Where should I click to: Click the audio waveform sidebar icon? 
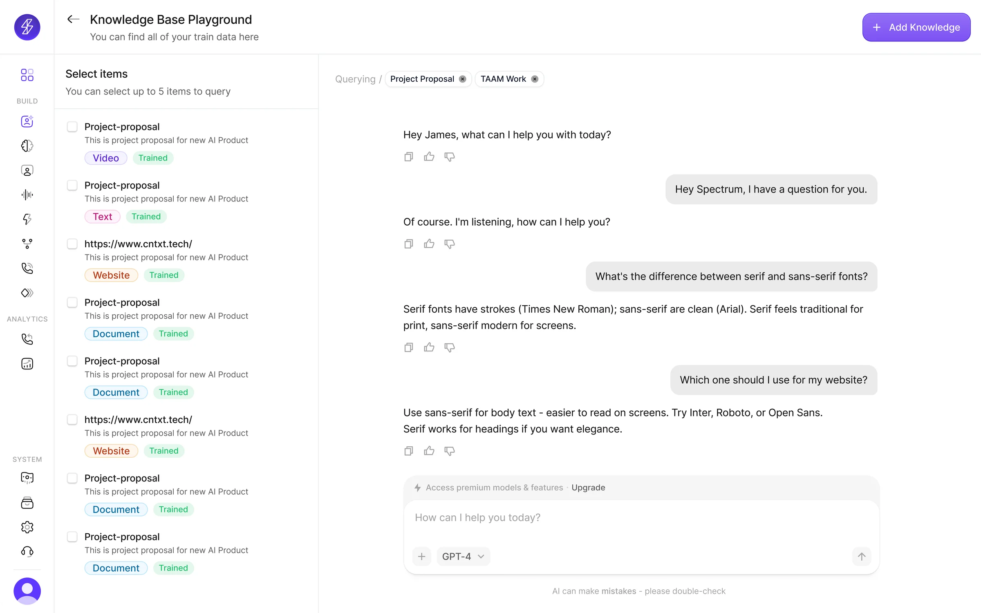pos(27,195)
